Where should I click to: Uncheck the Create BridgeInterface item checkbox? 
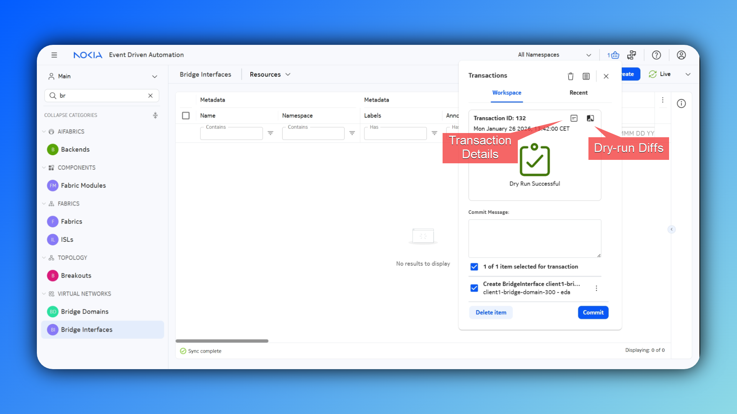[474, 288]
